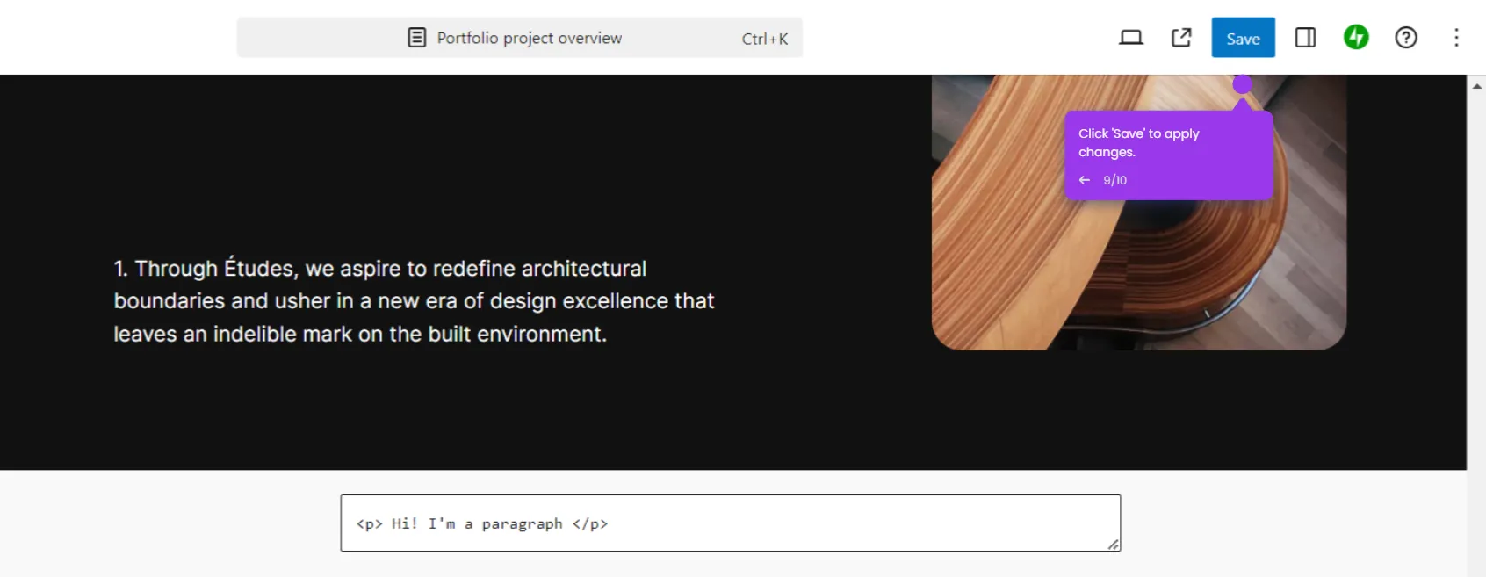The image size is (1486, 577).
Task: Click the scrollbar up arrow
Action: pos(1477,86)
